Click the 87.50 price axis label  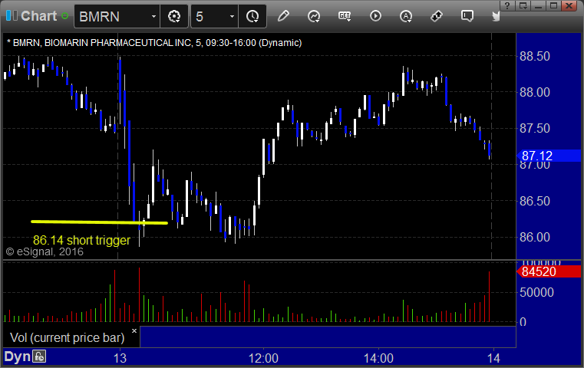pos(534,128)
